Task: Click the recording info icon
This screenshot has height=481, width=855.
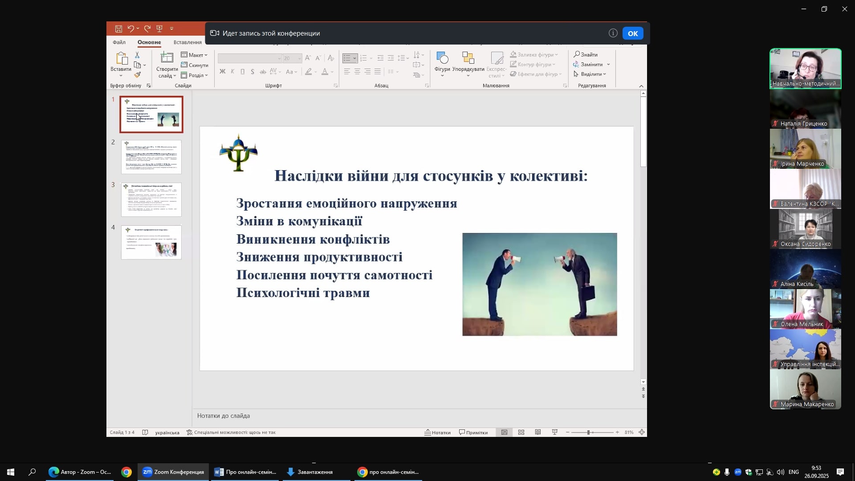Action: pos(613,33)
